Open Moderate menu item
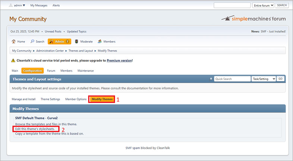Viewport: 293px width, 161px height. 84,41
